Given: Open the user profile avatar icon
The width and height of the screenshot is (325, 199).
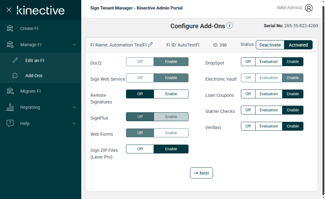Looking at the screenshot, I should 308,8.
